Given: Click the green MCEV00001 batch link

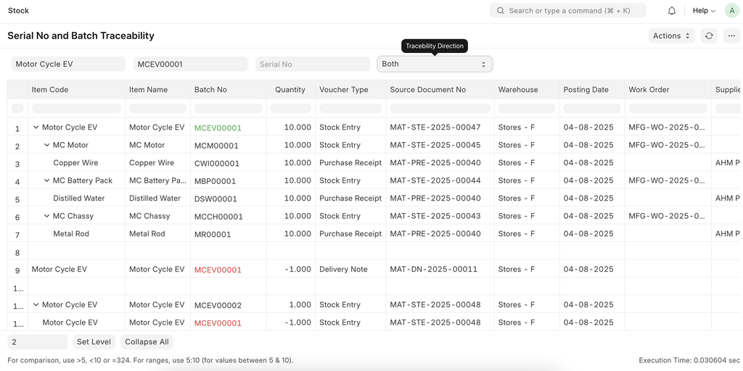Looking at the screenshot, I should tap(218, 128).
